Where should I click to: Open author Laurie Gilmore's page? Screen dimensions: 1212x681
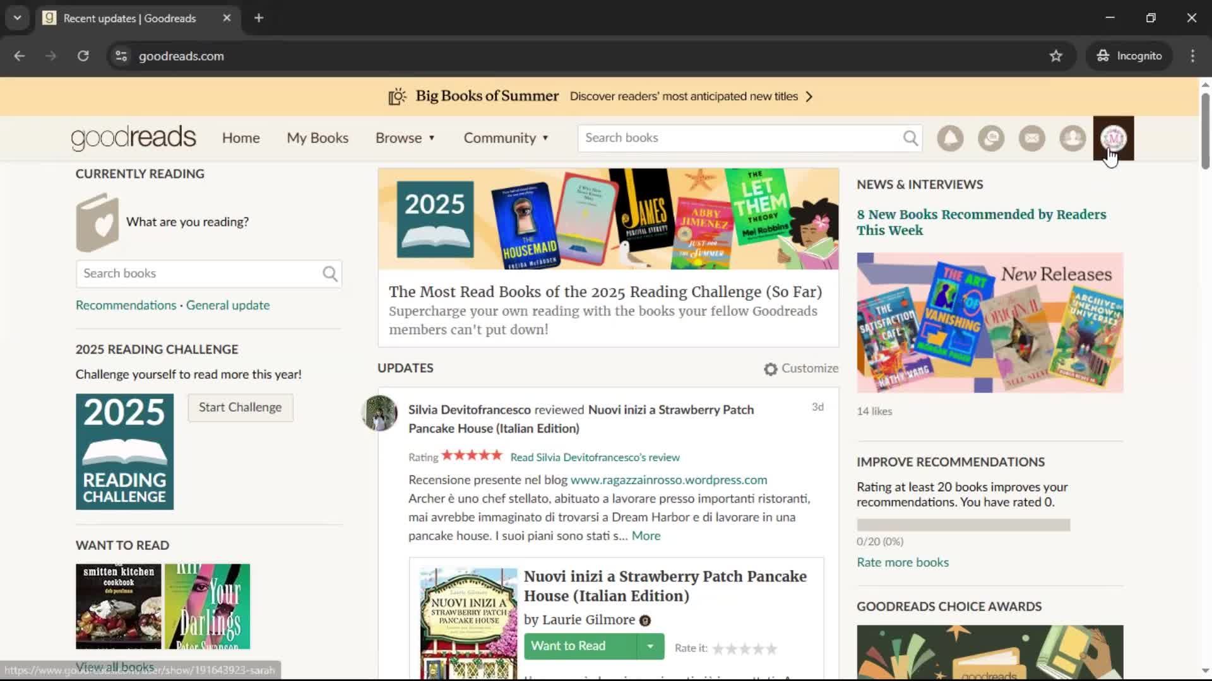588,620
